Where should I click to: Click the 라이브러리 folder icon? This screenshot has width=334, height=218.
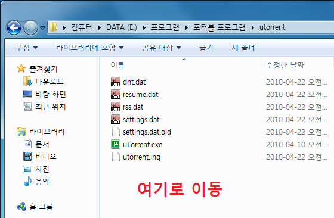pyautogui.click(x=21, y=132)
